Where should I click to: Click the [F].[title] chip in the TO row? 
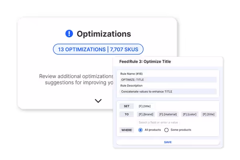tap(208, 114)
